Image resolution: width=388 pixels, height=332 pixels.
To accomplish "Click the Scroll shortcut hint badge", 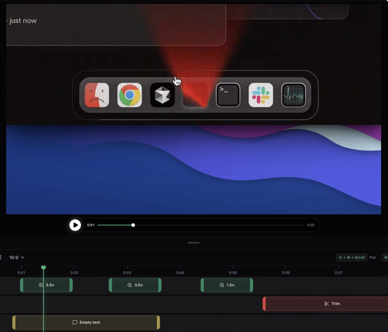I will click(352, 257).
